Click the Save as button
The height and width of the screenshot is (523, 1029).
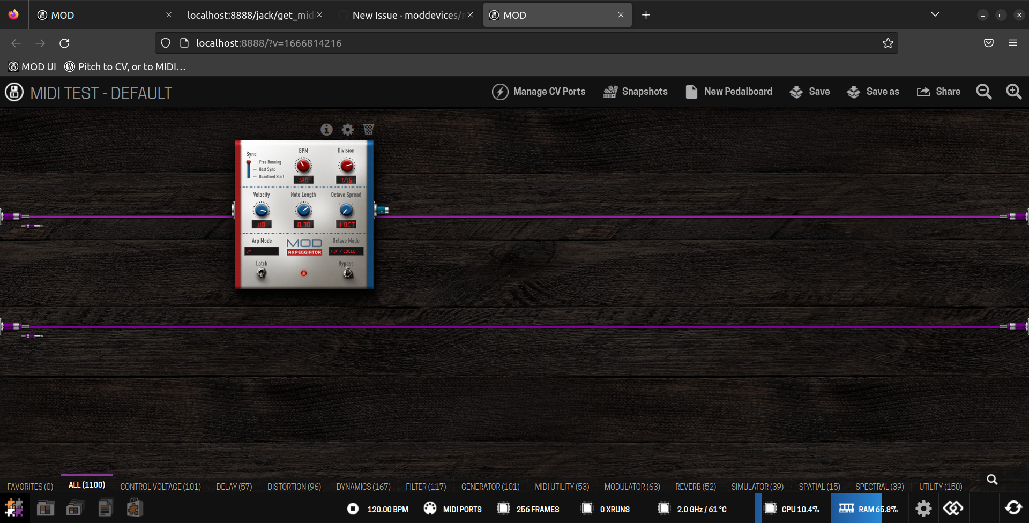point(873,92)
